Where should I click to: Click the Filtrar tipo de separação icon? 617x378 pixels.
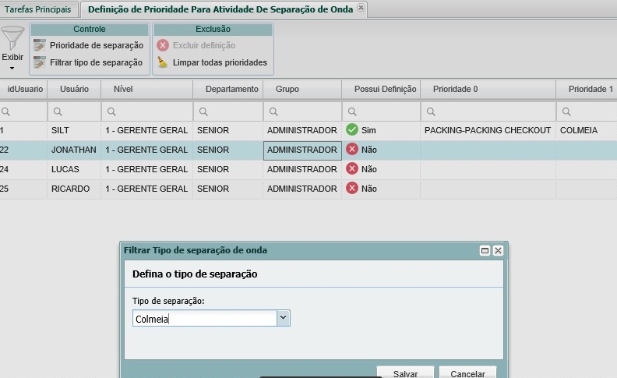pyautogui.click(x=40, y=62)
